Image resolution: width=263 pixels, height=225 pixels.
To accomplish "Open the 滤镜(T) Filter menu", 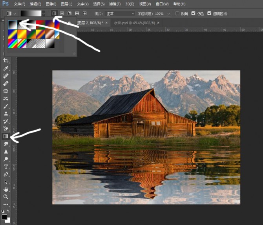I will click(115, 4).
